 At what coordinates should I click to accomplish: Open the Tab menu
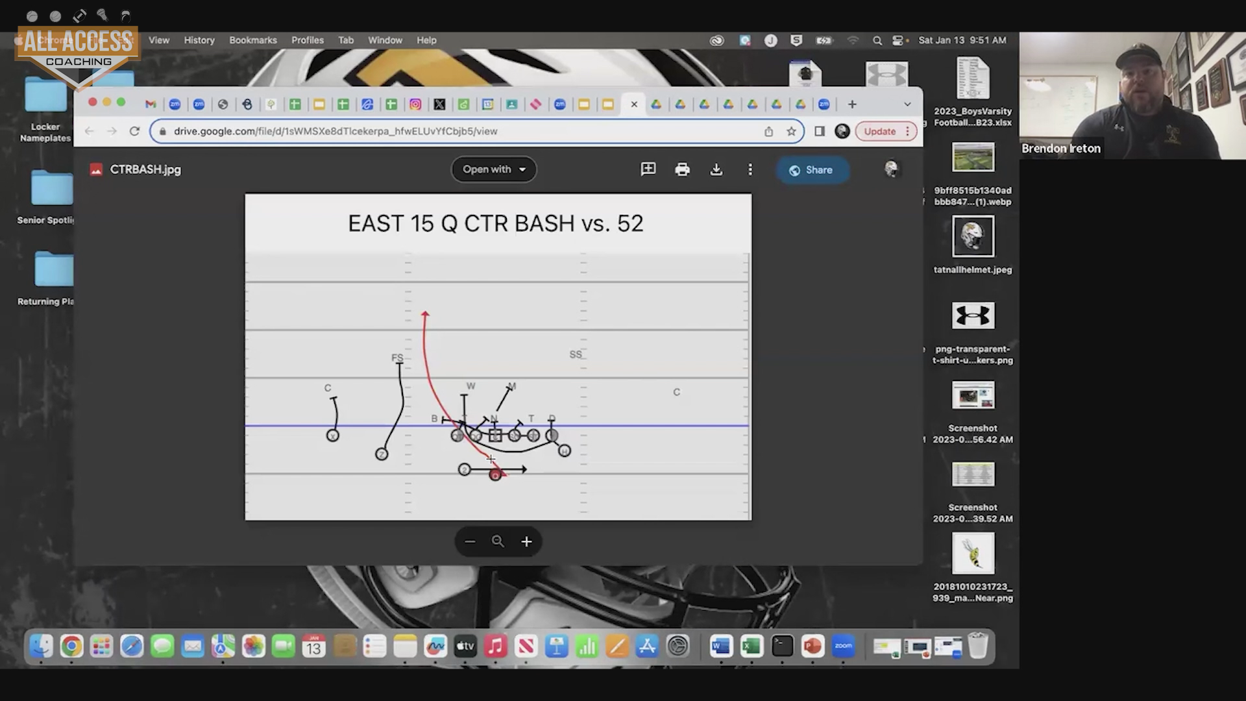346,40
